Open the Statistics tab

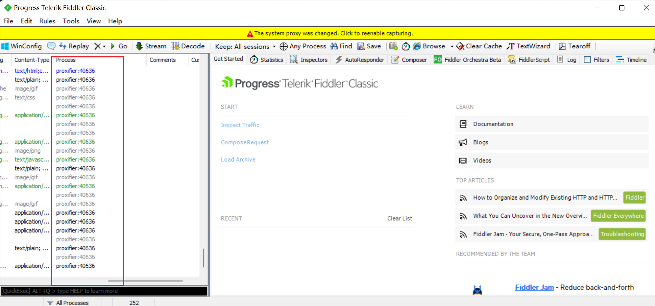(267, 60)
